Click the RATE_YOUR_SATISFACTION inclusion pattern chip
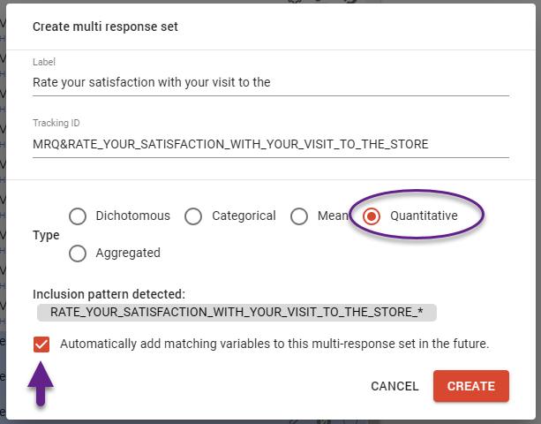The image size is (541, 424). [237, 312]
